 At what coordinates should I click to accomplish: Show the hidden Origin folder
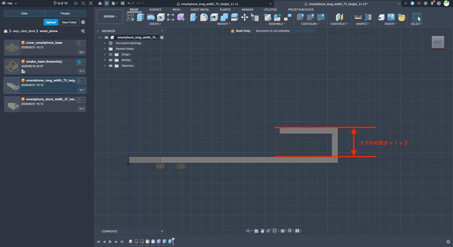[111, 55]
